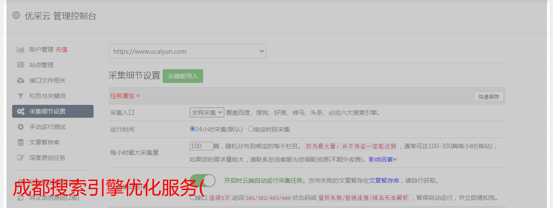Image resolution: width=553 pixels, height=208 pixels.
Task: Click the server icon for 站点管理
Action: [20, 65]
